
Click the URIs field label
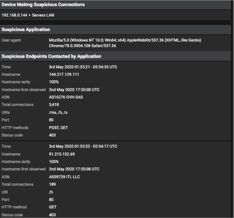click(x=6, y=112)
